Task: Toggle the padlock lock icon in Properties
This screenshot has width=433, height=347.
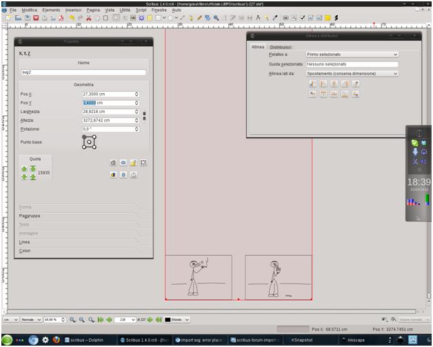Action: click(133, 163)
